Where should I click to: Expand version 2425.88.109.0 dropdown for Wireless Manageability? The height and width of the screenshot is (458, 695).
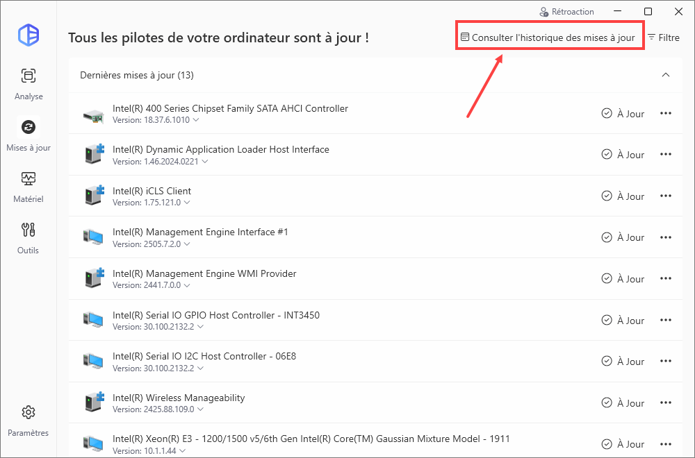[200, 409]
